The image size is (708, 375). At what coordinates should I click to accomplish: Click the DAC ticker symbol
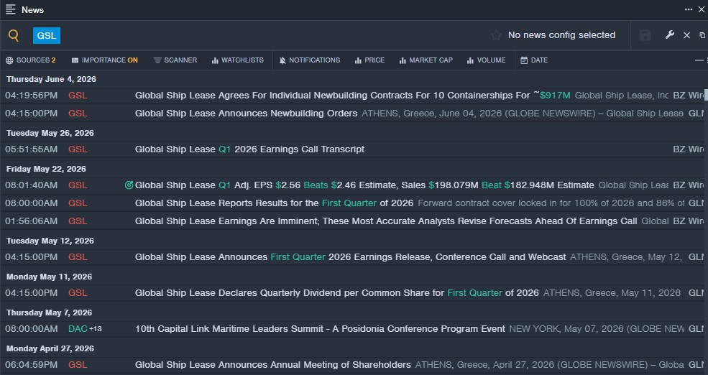[x=78, y=328]
